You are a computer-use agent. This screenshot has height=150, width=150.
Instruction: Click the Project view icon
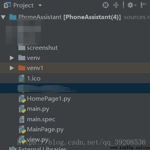[x=7, y=5]
